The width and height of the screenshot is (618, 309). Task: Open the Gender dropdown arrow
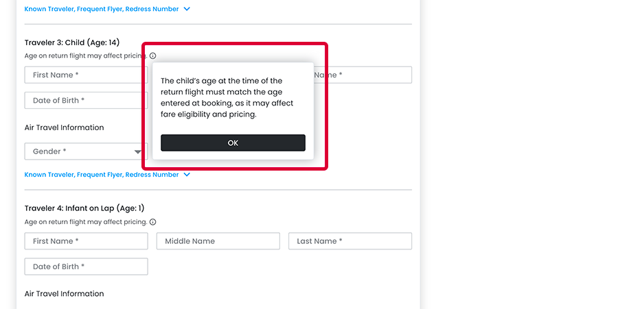click(x=137, y=151)
